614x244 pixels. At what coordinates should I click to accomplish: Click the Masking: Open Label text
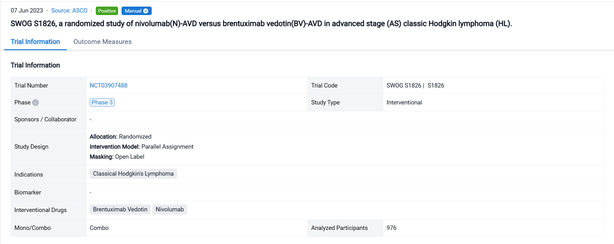tap(117, 157)
